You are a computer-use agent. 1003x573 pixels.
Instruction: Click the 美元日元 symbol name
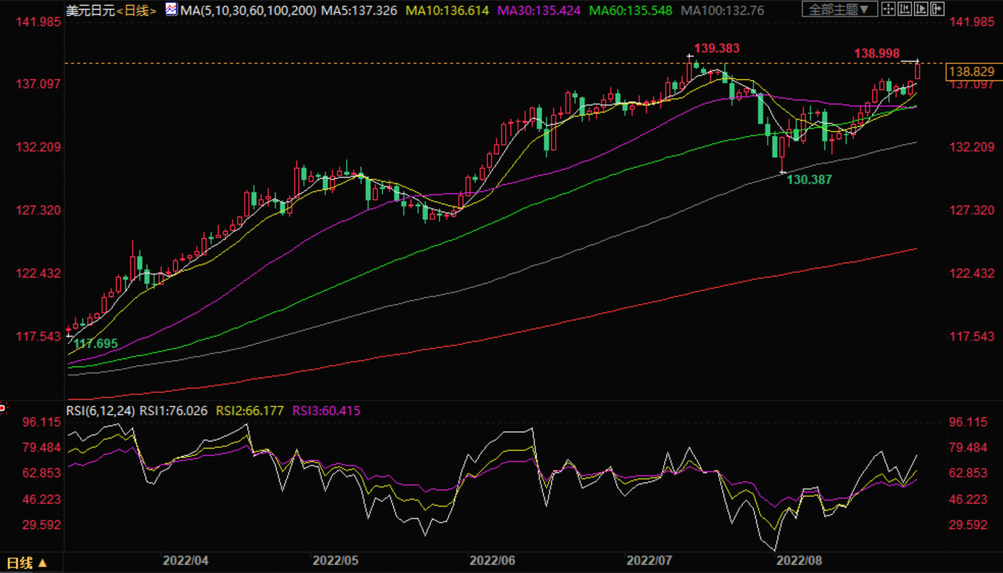coord(91,11)
